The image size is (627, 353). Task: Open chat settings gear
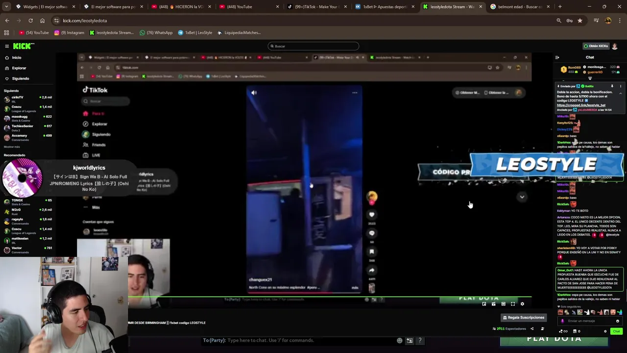(x=605, y=331)
